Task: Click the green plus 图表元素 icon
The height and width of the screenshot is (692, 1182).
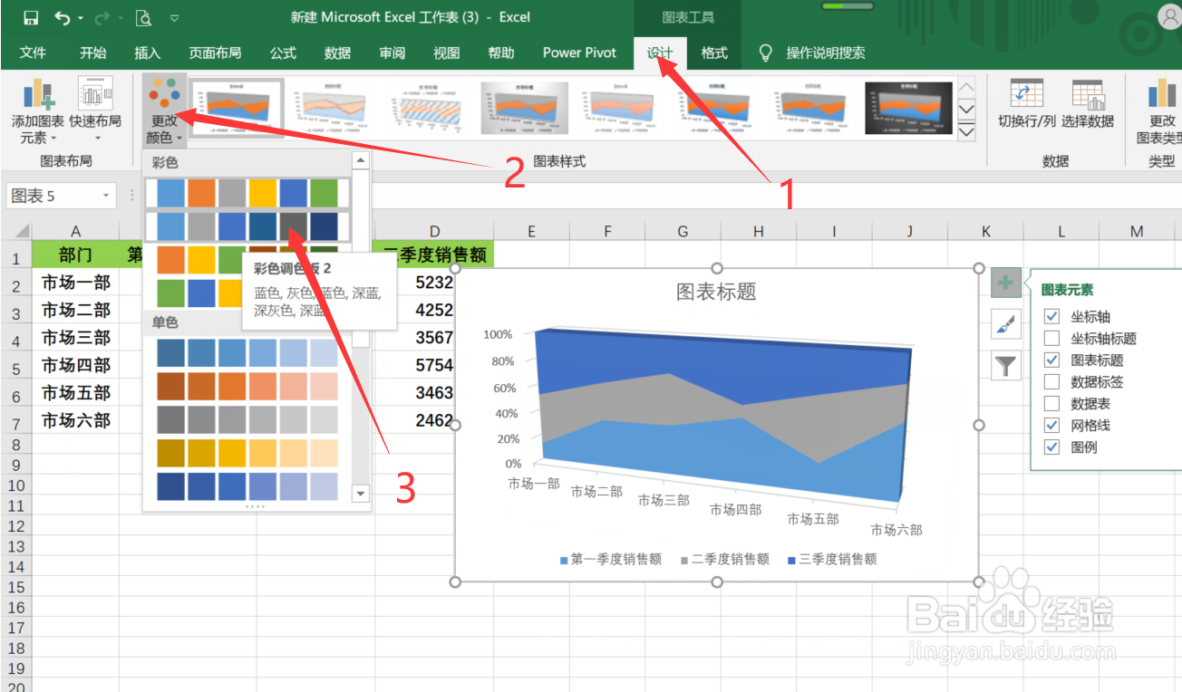Action: [x=1005, y=283]
